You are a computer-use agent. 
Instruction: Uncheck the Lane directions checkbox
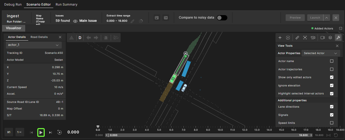click(332, 107)
